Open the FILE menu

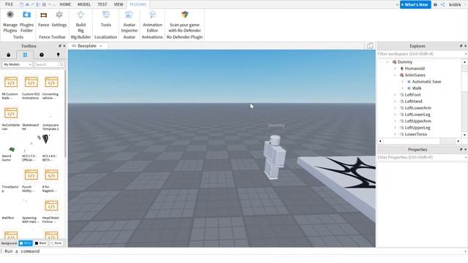tap(10, 4)
